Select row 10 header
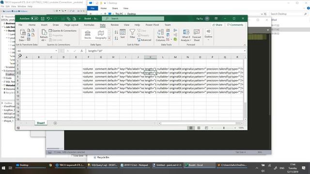The height and width of the screenshot is (174, 310). [x=18, y=96]
